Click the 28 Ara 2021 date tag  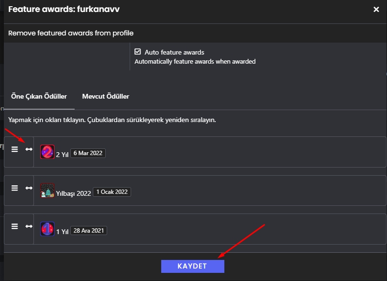pos(88,231)
